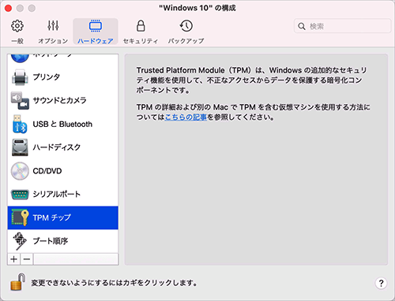Viewport: 395px width, 301px height.
Task: Click in the 検索 search field
Action: (x=342, y=26)
